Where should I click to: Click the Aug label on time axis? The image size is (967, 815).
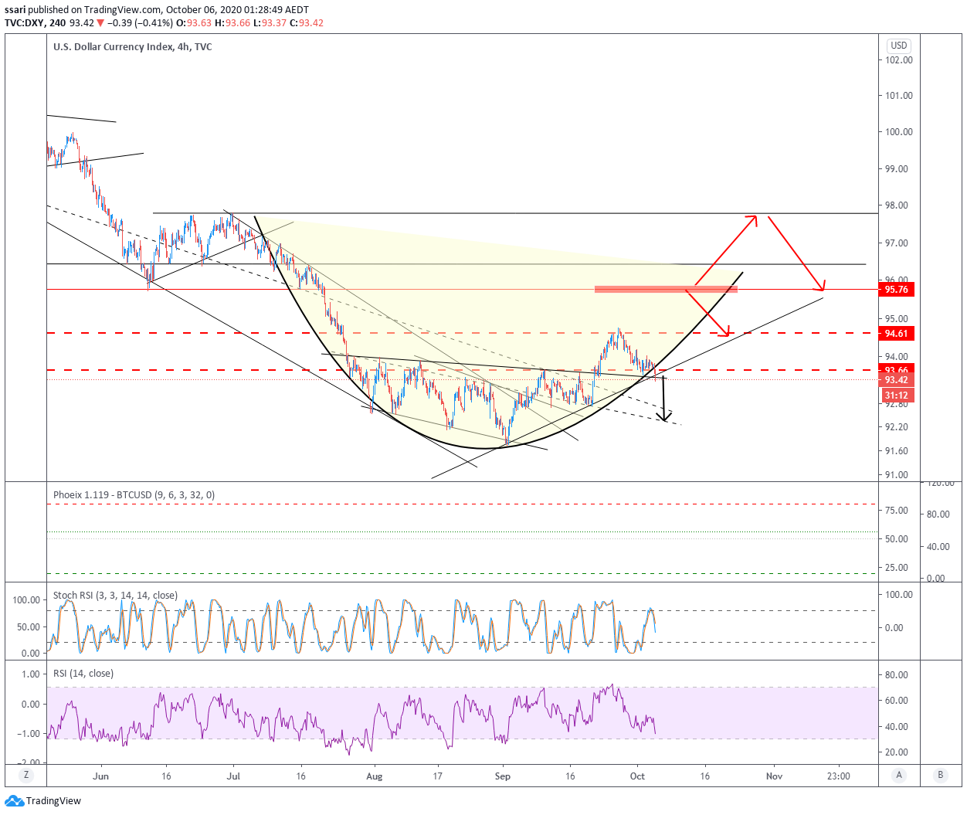(x=375, y=776)
